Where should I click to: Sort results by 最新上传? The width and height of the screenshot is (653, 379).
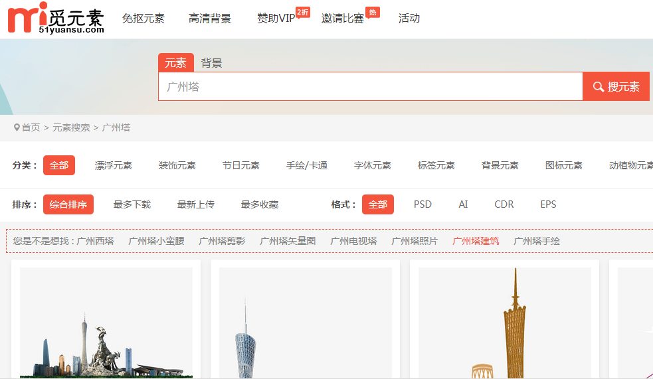(196, 204)
